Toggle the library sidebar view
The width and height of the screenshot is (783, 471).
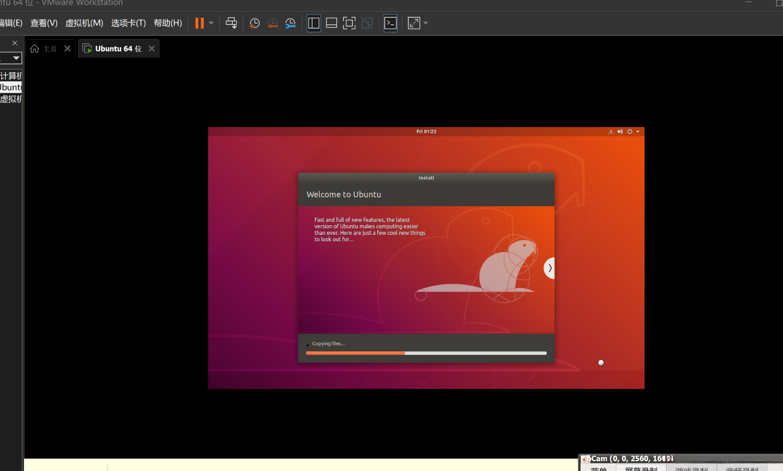314,23
